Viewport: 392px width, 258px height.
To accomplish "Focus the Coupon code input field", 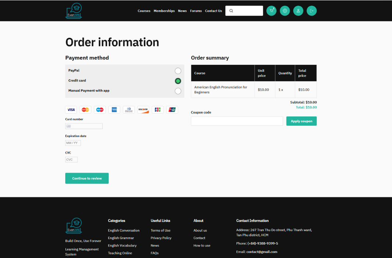I will [x=237, y=121].
